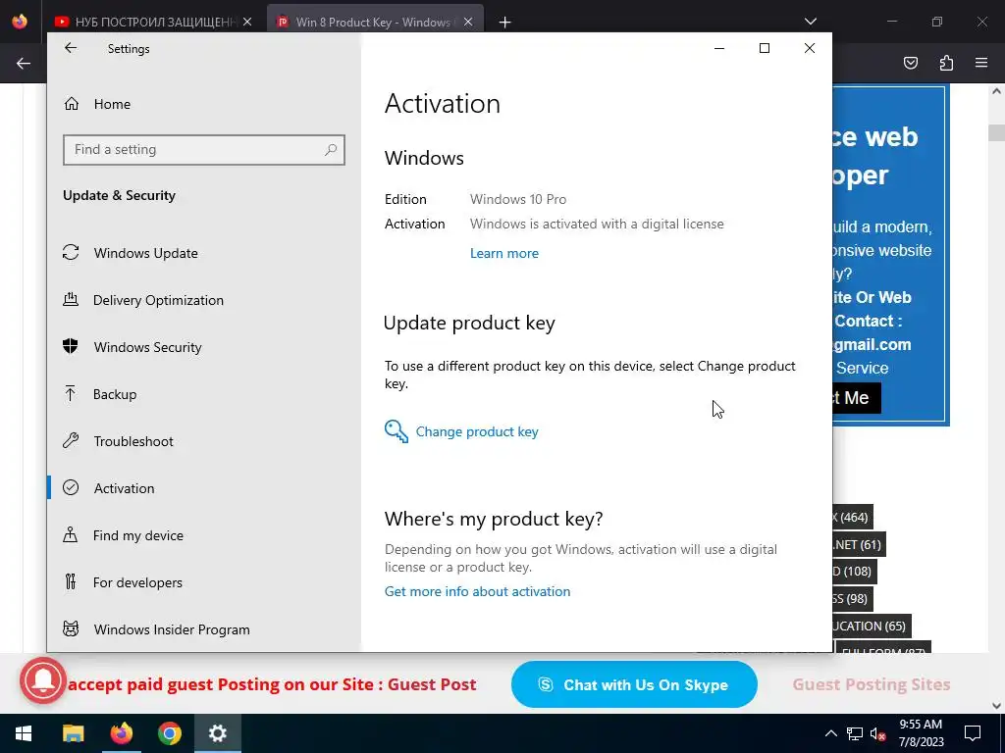The width and height of the screenshot is (1005, 753).
Task: Launch Chrome from the taskbar
Action: click(169, 733)
